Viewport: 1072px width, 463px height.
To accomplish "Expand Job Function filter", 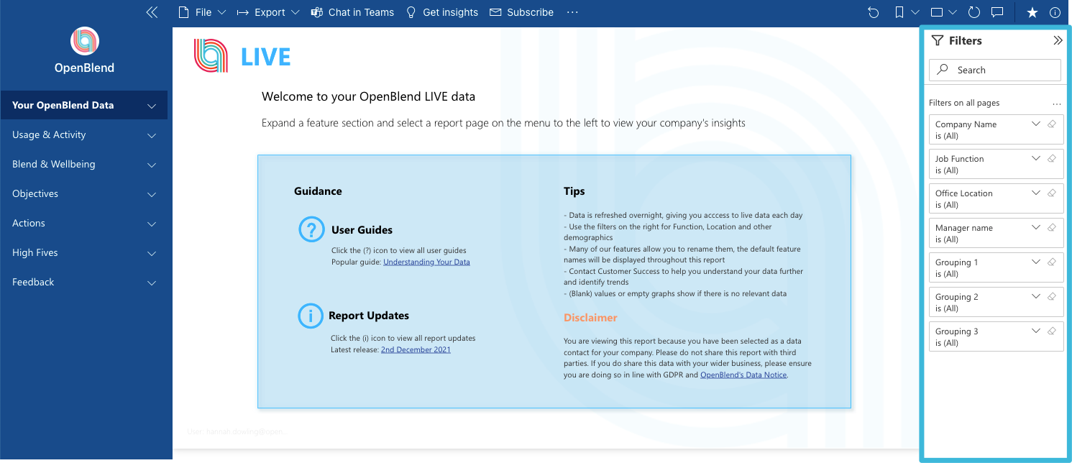I will [x=1036, y=158].
